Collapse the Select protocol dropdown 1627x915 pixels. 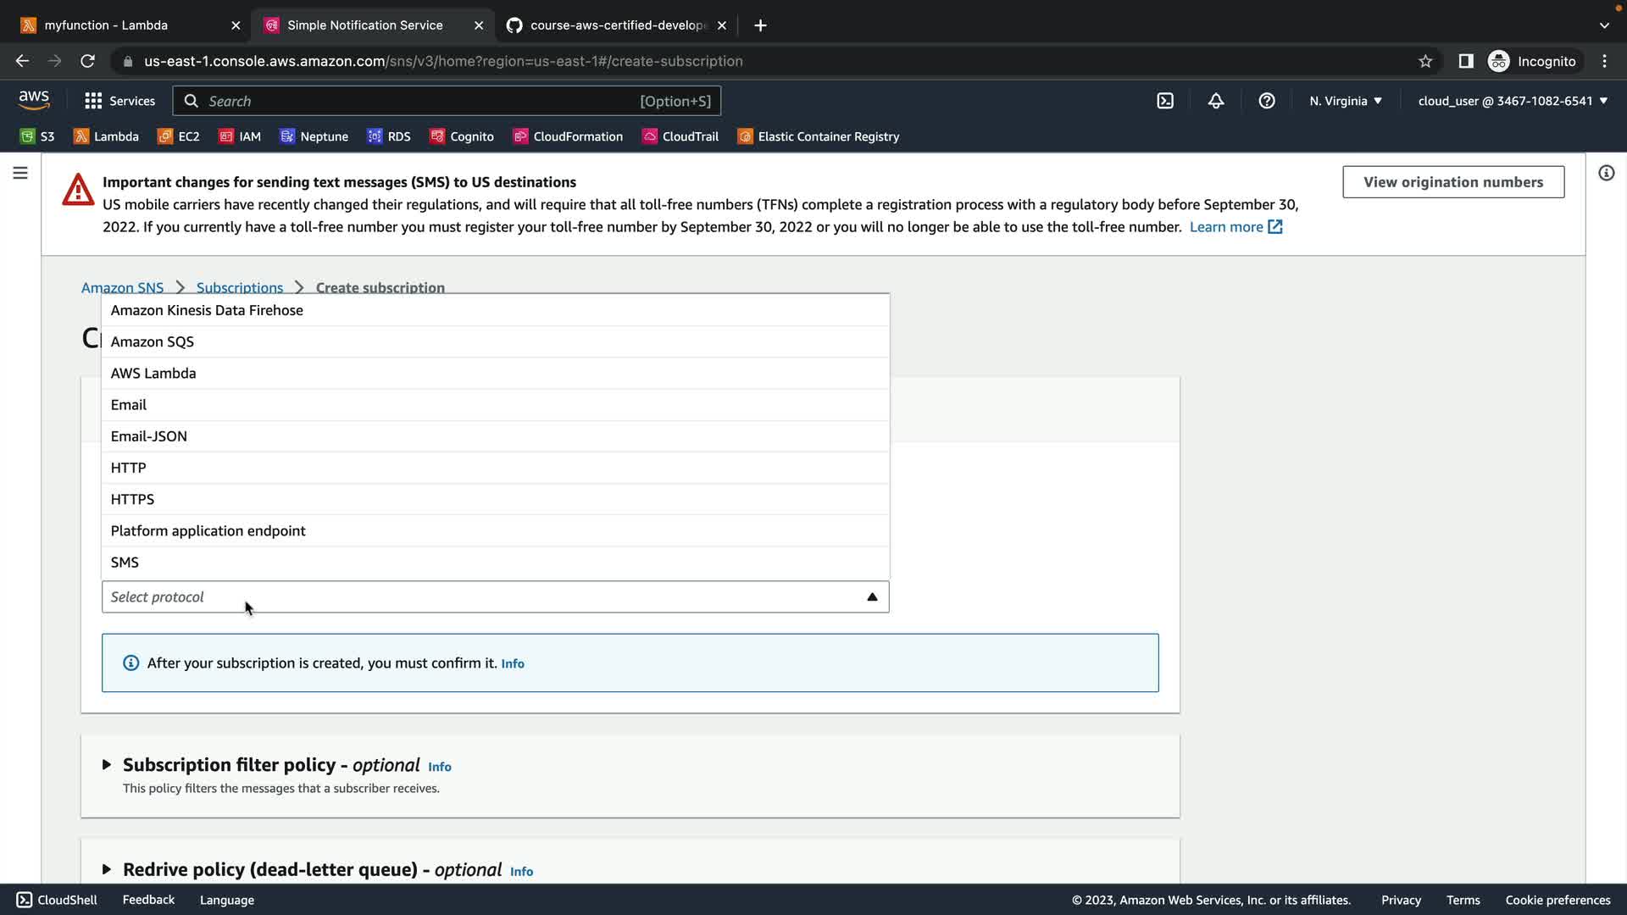(872, 597)
